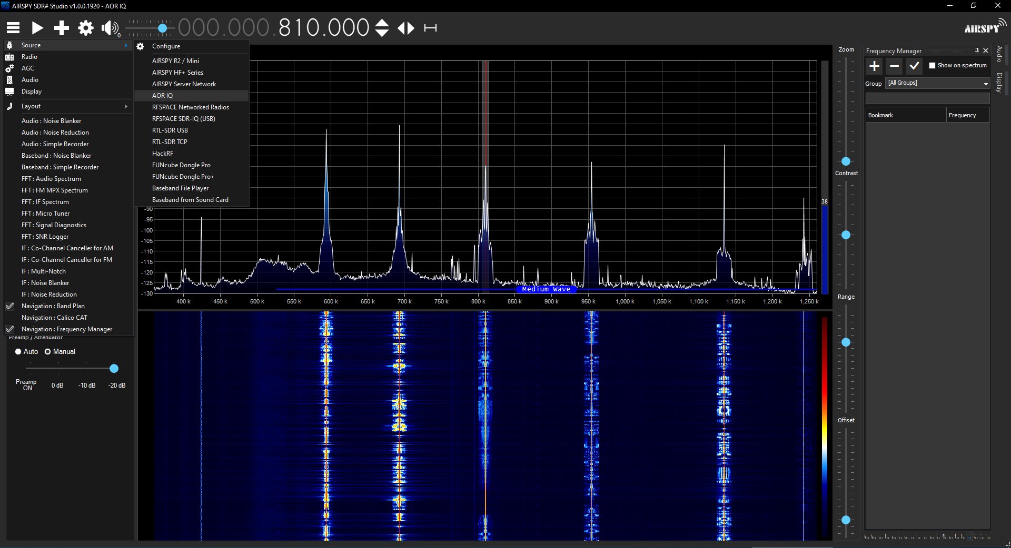Click the Frequency Manager search field
This screenshot has height=548, width=1011.
[927, 98]
